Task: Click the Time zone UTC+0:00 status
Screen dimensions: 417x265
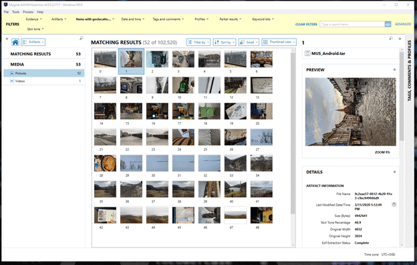Action: pos(380,254)
